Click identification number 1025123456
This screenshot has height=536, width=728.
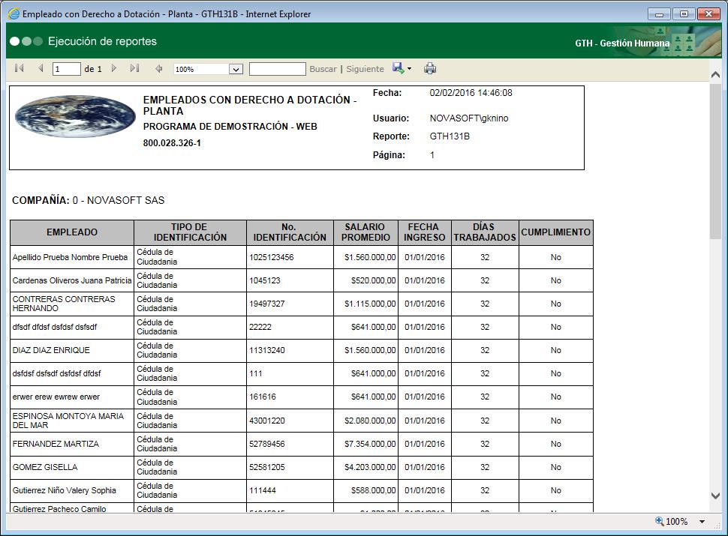click(x=272, y=257)
